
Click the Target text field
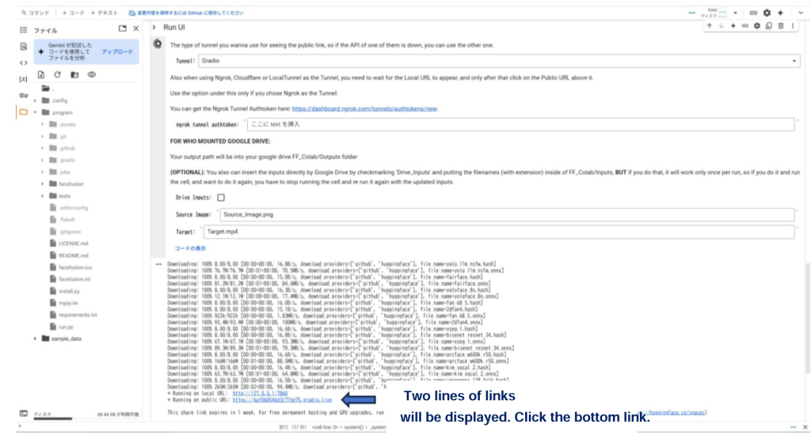[499, 232]
